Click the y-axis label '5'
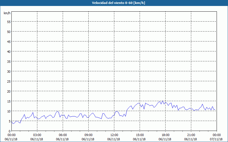The image size is (228, 142). [10, 121]
